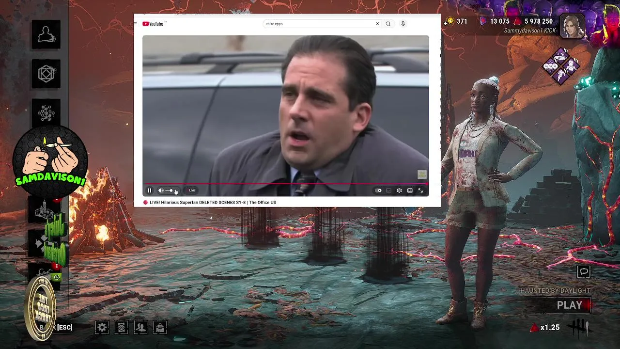Open the YouTube hamburger guide menu

coord(136,24)
